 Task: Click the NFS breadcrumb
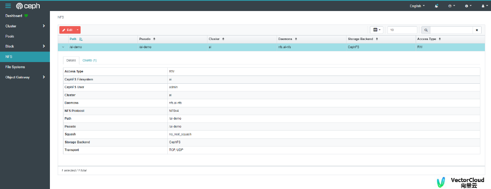(x=61, y=18)
